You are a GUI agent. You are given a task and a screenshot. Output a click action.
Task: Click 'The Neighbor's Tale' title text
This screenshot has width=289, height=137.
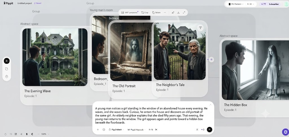(170, 85)
